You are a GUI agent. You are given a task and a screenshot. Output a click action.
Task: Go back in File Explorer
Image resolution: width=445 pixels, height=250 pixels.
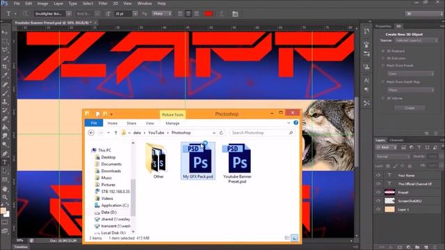tap(91, 133)
